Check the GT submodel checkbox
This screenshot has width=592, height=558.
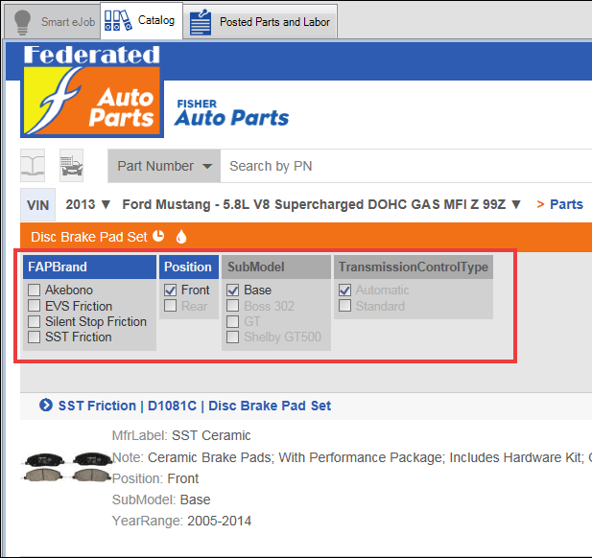click(x=232, y=321)
